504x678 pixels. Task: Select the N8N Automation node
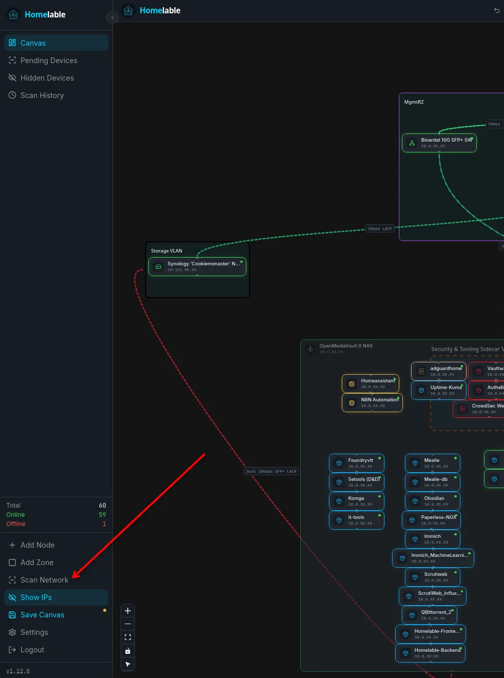coord(372,402)
